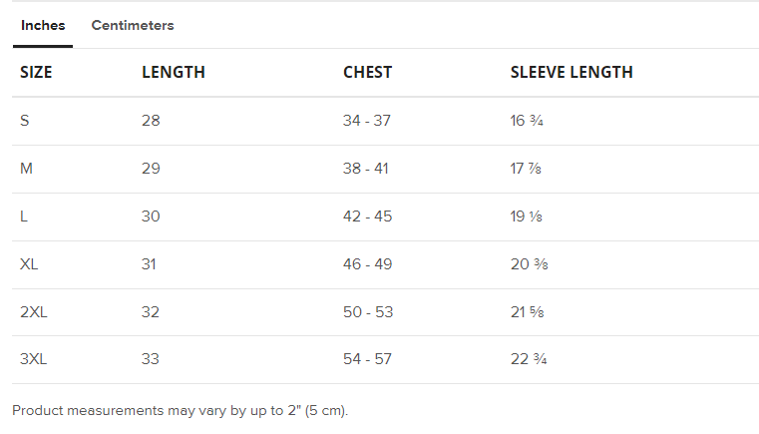Image resolution: width=759 pixels, height=434 pixels.
Task: Click the L size row label
Action: [x=25, y=217]
